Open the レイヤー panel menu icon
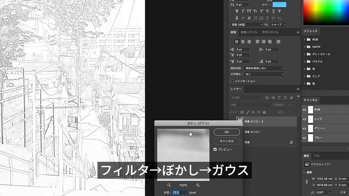 click(298, 89)
